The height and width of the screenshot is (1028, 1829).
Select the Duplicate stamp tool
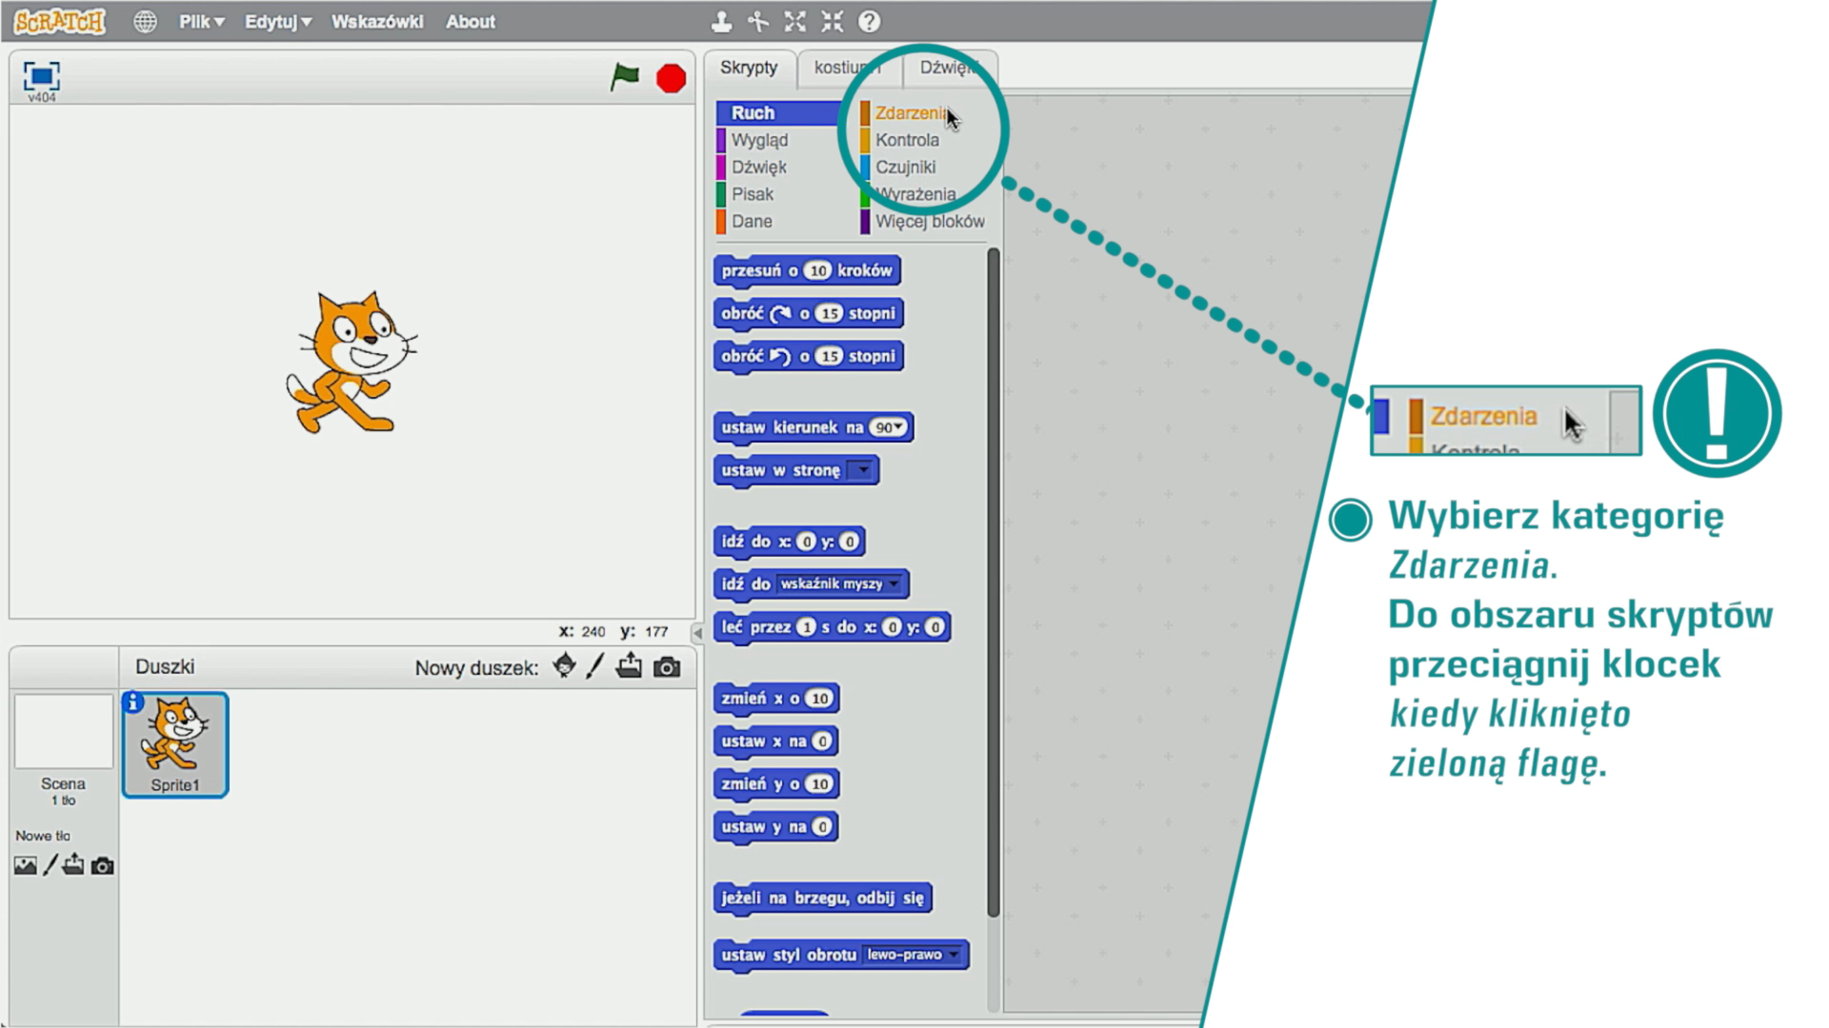coord(722,21)
